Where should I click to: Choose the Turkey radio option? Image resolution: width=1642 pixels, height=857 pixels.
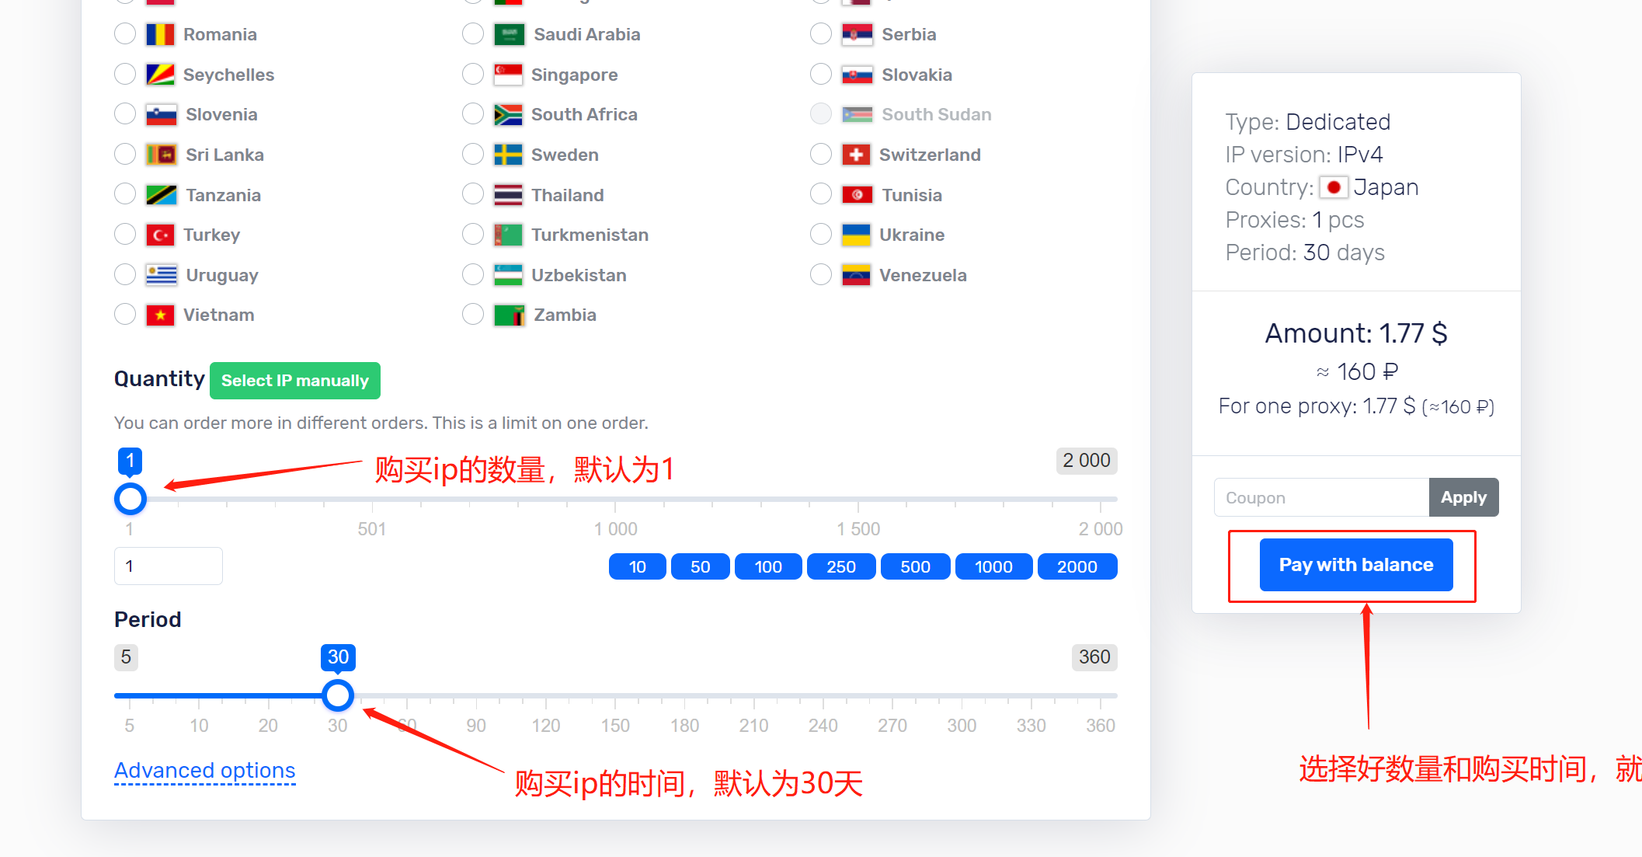[125, 235]
